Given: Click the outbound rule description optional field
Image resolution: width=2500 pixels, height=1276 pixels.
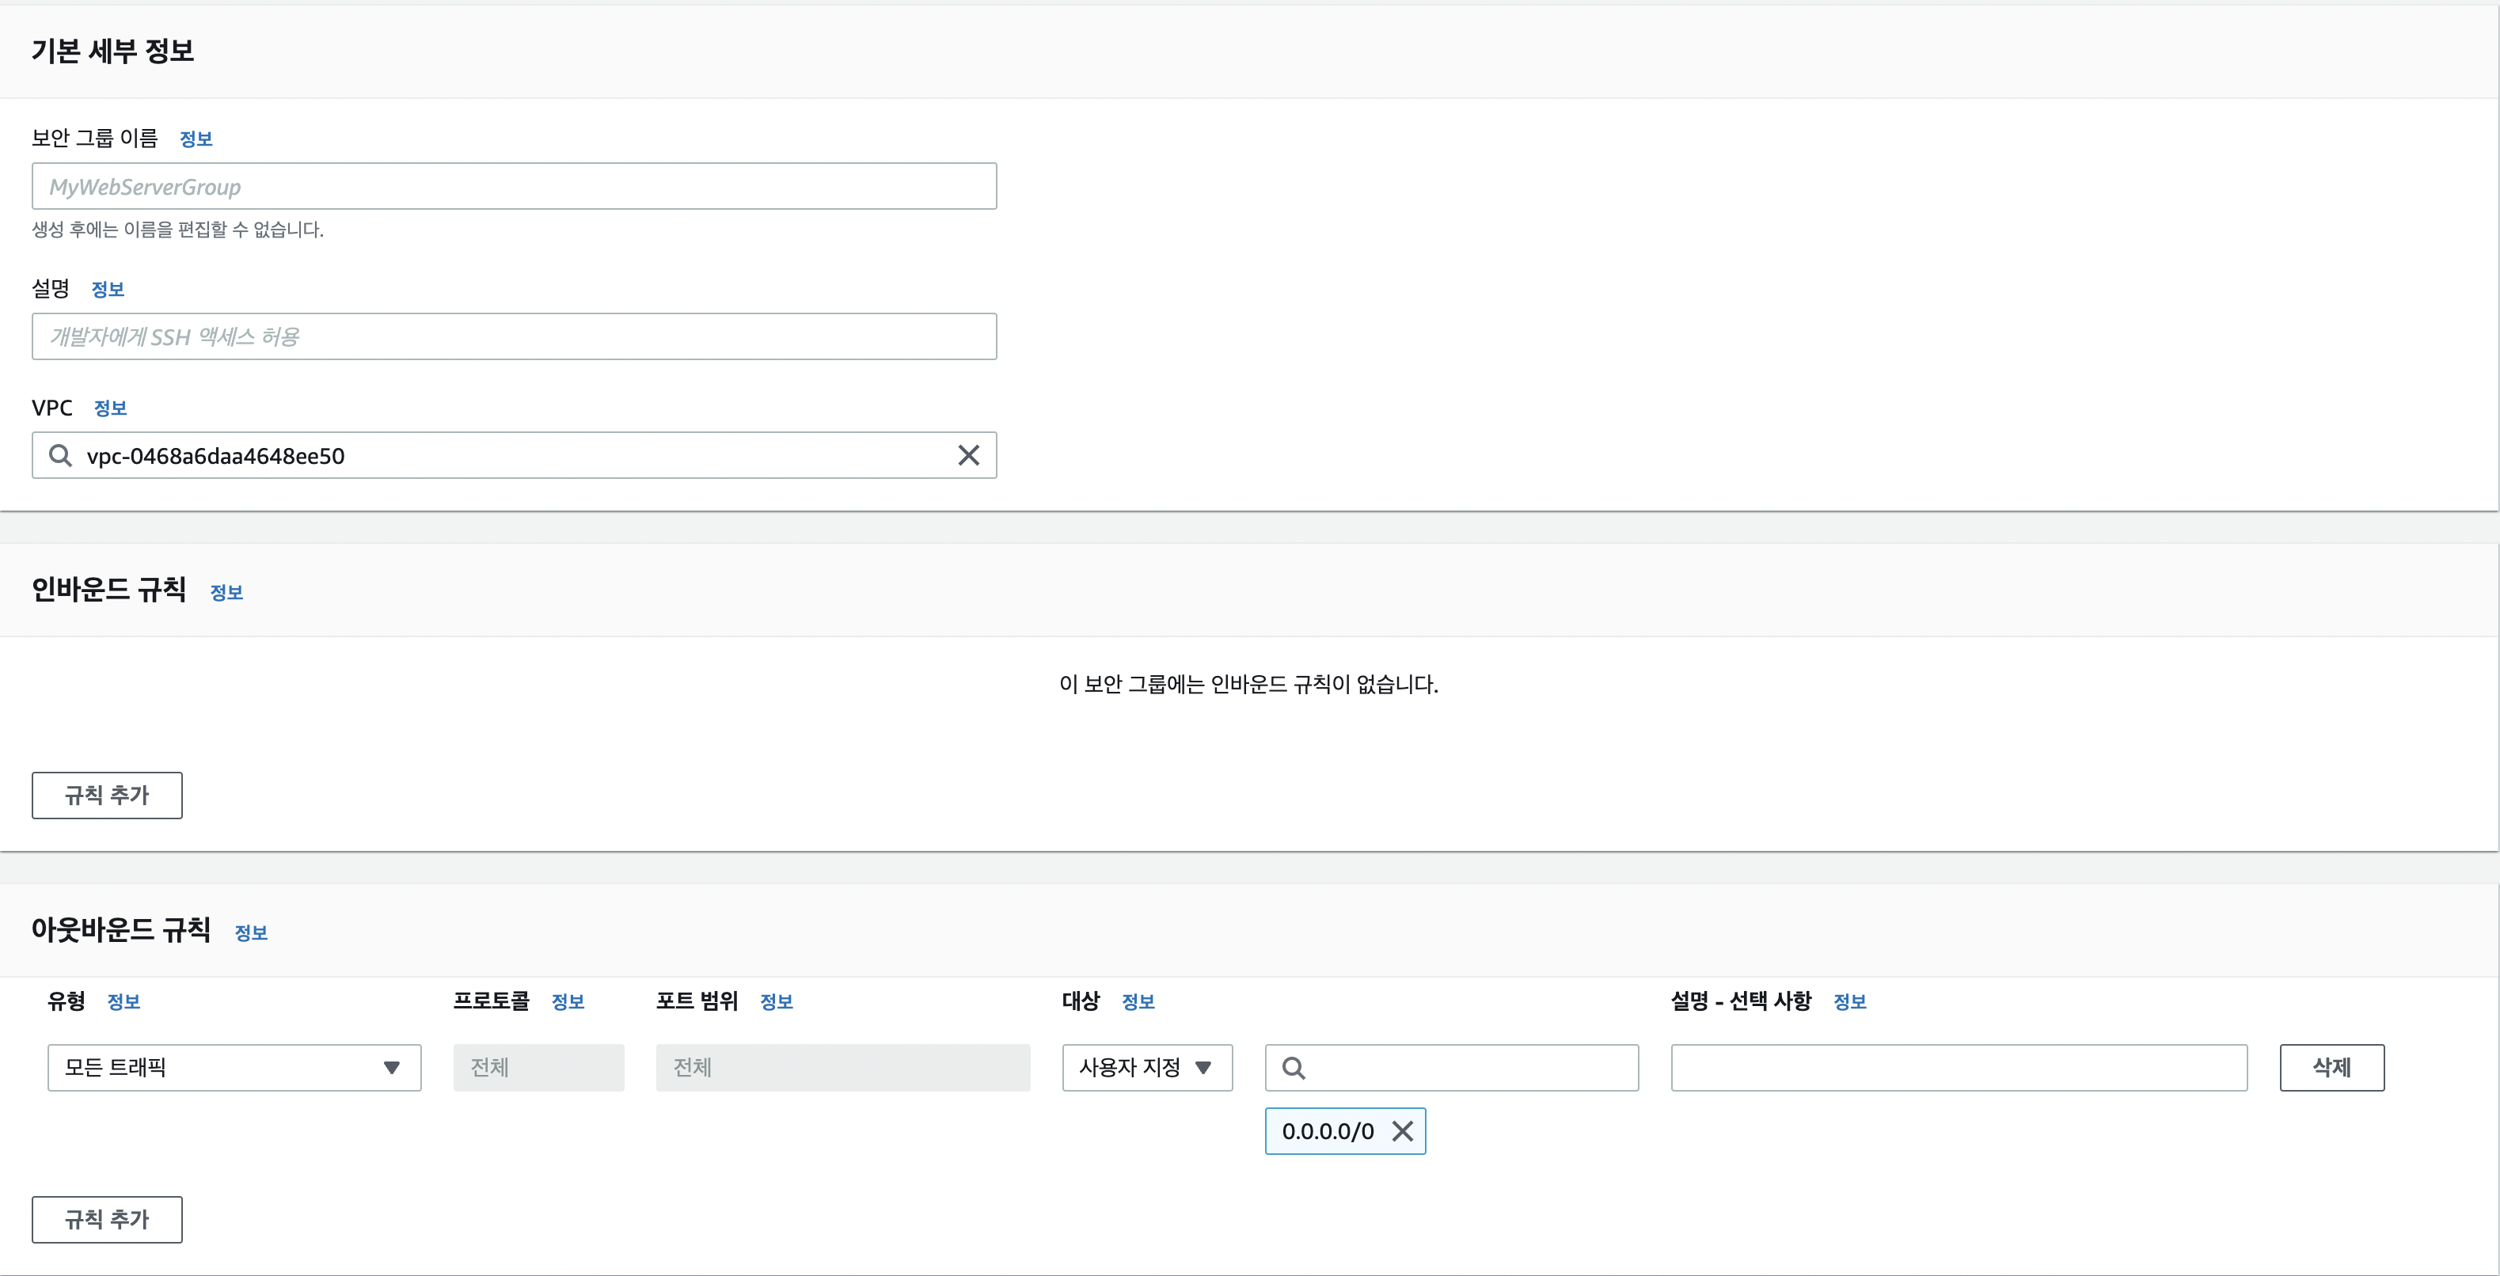Looking at the screenshot, I should click(x=1959, y=1067).
